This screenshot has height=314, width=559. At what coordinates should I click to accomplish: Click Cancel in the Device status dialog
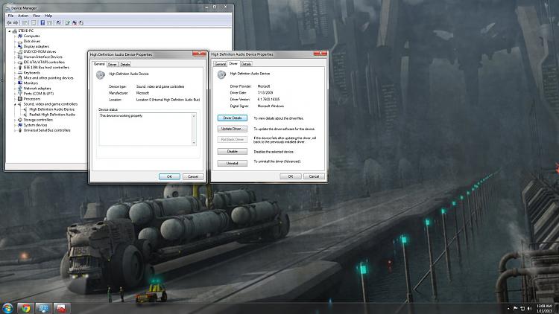(x=193, y=176)
